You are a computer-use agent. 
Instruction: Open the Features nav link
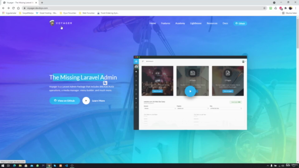165,23
